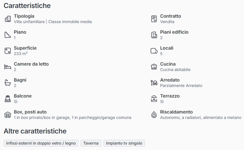Image resolution: width=244 pixels, height=150 pixels.
Task: Select the Taverna tag
Action: (x=91, y=143)
